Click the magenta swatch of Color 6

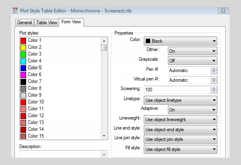pos(23,75)
